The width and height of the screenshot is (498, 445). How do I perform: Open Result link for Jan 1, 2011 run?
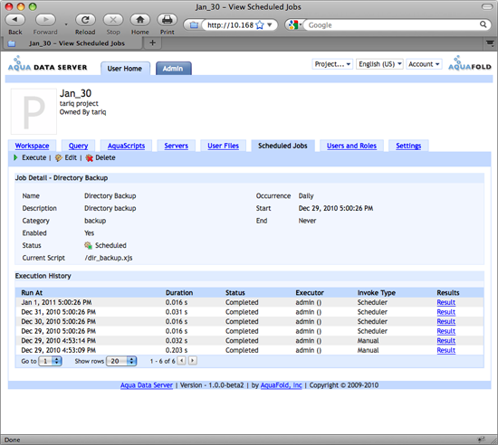tap(445, 302)
